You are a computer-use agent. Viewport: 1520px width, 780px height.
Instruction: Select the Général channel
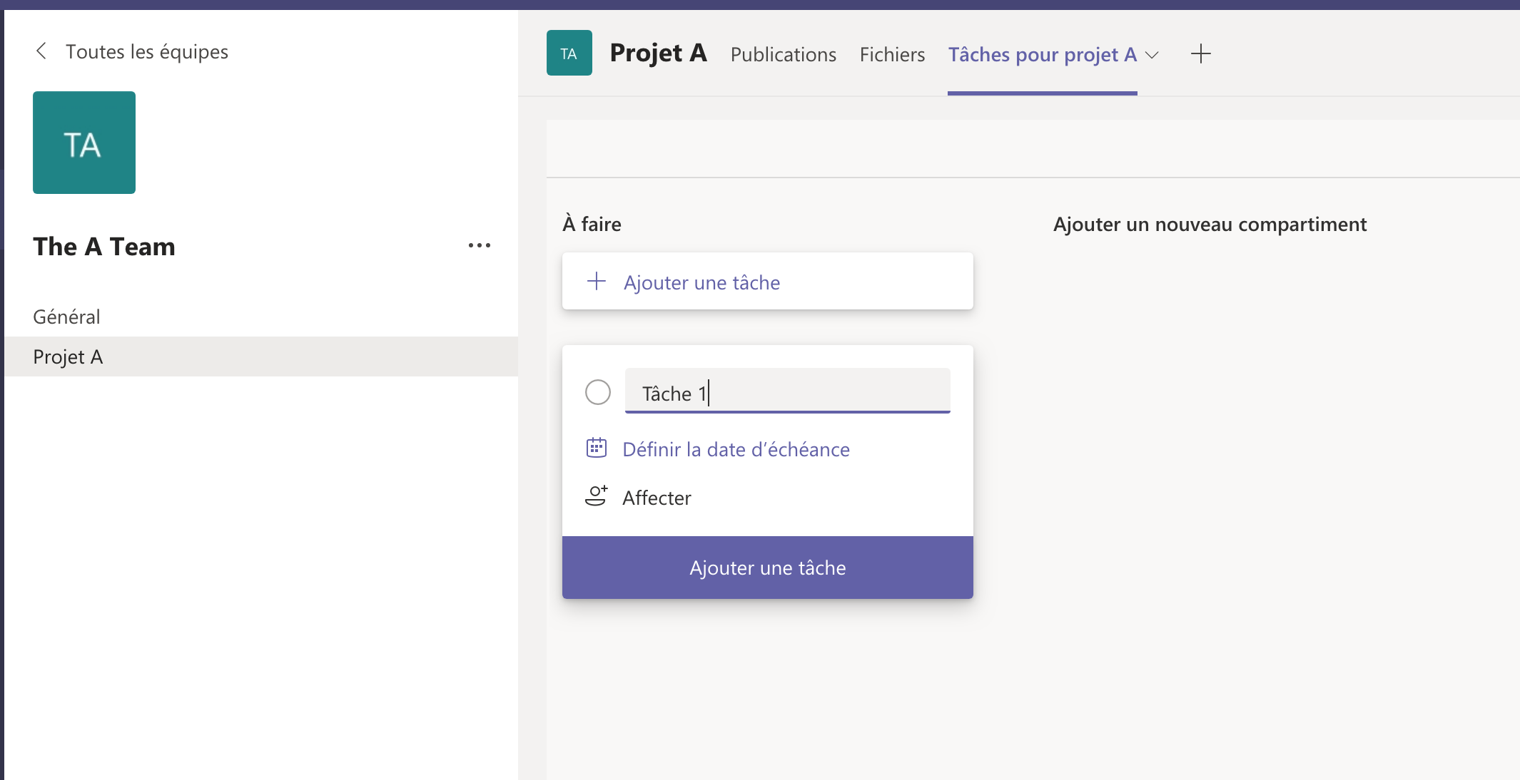pyautogui.click(x=67, y=317)
